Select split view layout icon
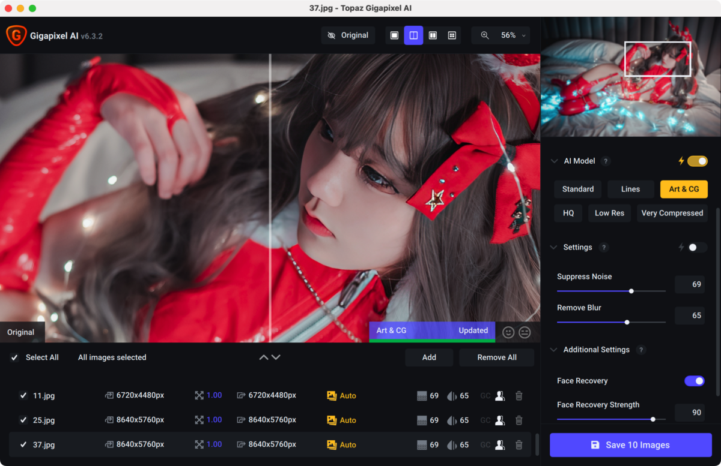 click(413, 35)
